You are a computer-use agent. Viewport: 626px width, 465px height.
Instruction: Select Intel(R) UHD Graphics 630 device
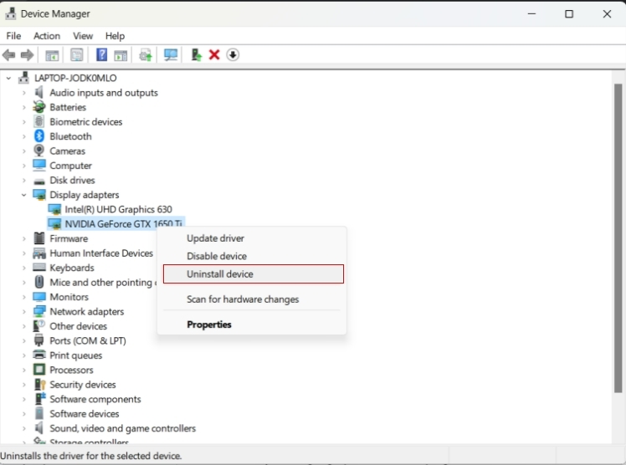118,209
